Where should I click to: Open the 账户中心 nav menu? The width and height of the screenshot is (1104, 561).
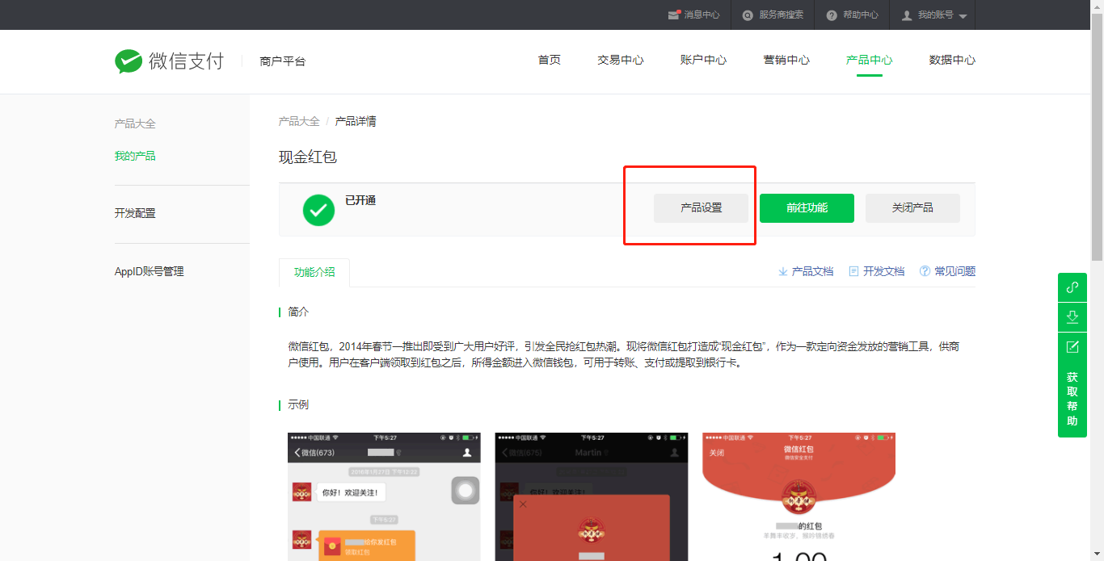pos(703,60)
